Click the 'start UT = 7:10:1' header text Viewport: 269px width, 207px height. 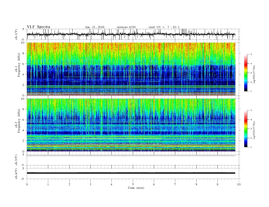coord(164,27)
